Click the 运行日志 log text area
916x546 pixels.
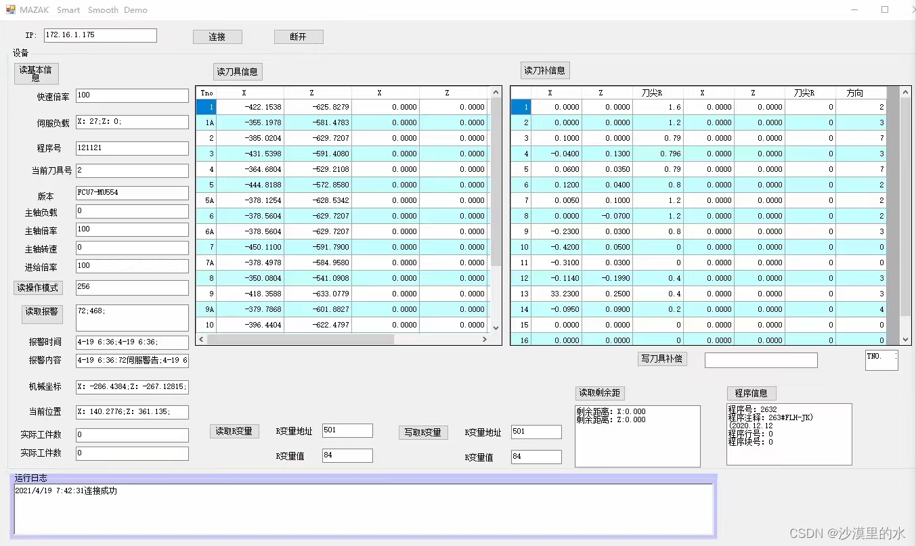click(364, 509)
